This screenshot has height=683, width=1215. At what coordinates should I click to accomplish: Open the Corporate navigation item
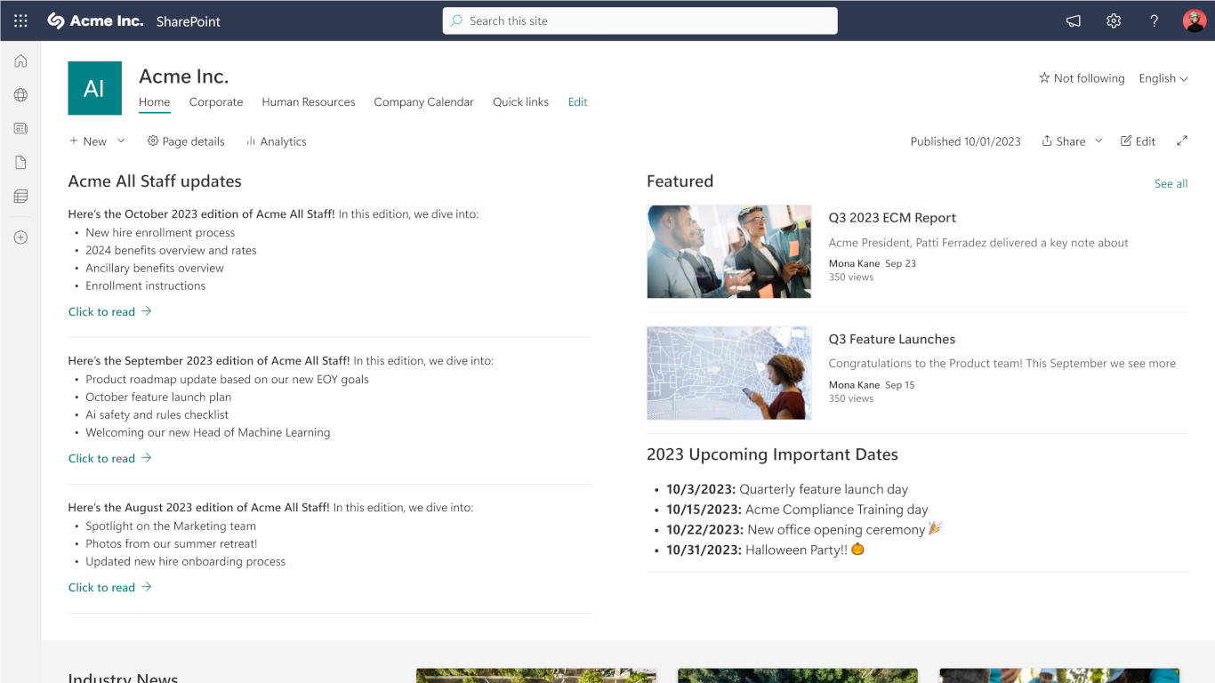[216, 102]
